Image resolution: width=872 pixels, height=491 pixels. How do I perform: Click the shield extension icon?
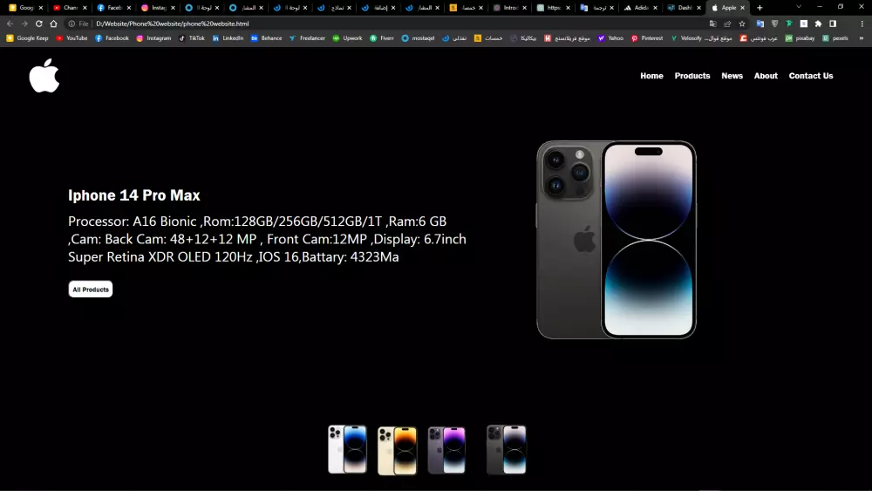pos(774,24)
